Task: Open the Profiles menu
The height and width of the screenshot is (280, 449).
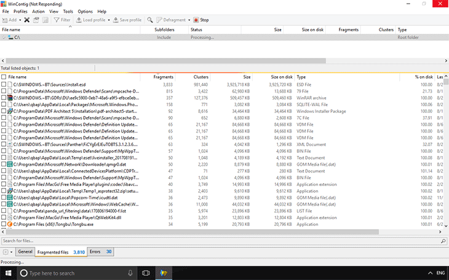Action: coord(20,12)
